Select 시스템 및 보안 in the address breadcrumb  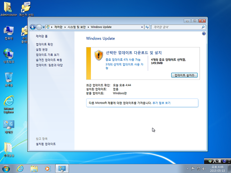point(76,27)
